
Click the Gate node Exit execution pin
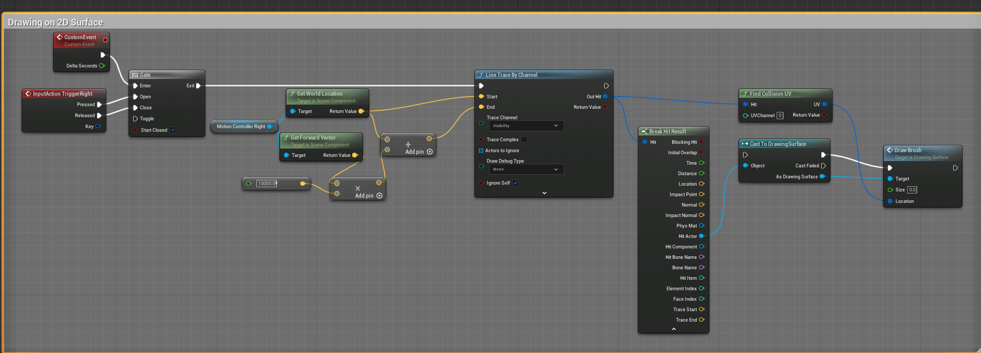pos(198,86)
